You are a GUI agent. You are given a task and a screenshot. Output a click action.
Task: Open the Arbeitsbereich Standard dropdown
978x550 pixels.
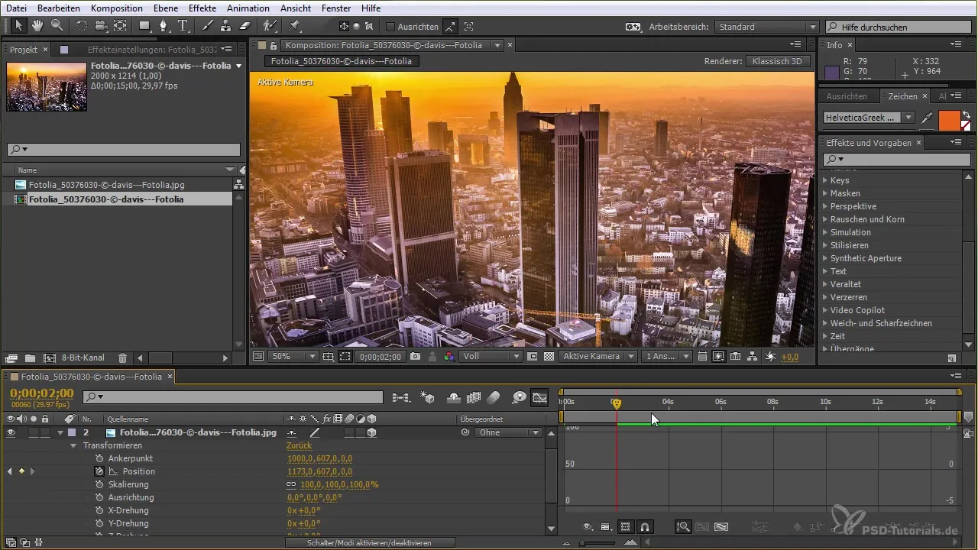tap(766, 27)
